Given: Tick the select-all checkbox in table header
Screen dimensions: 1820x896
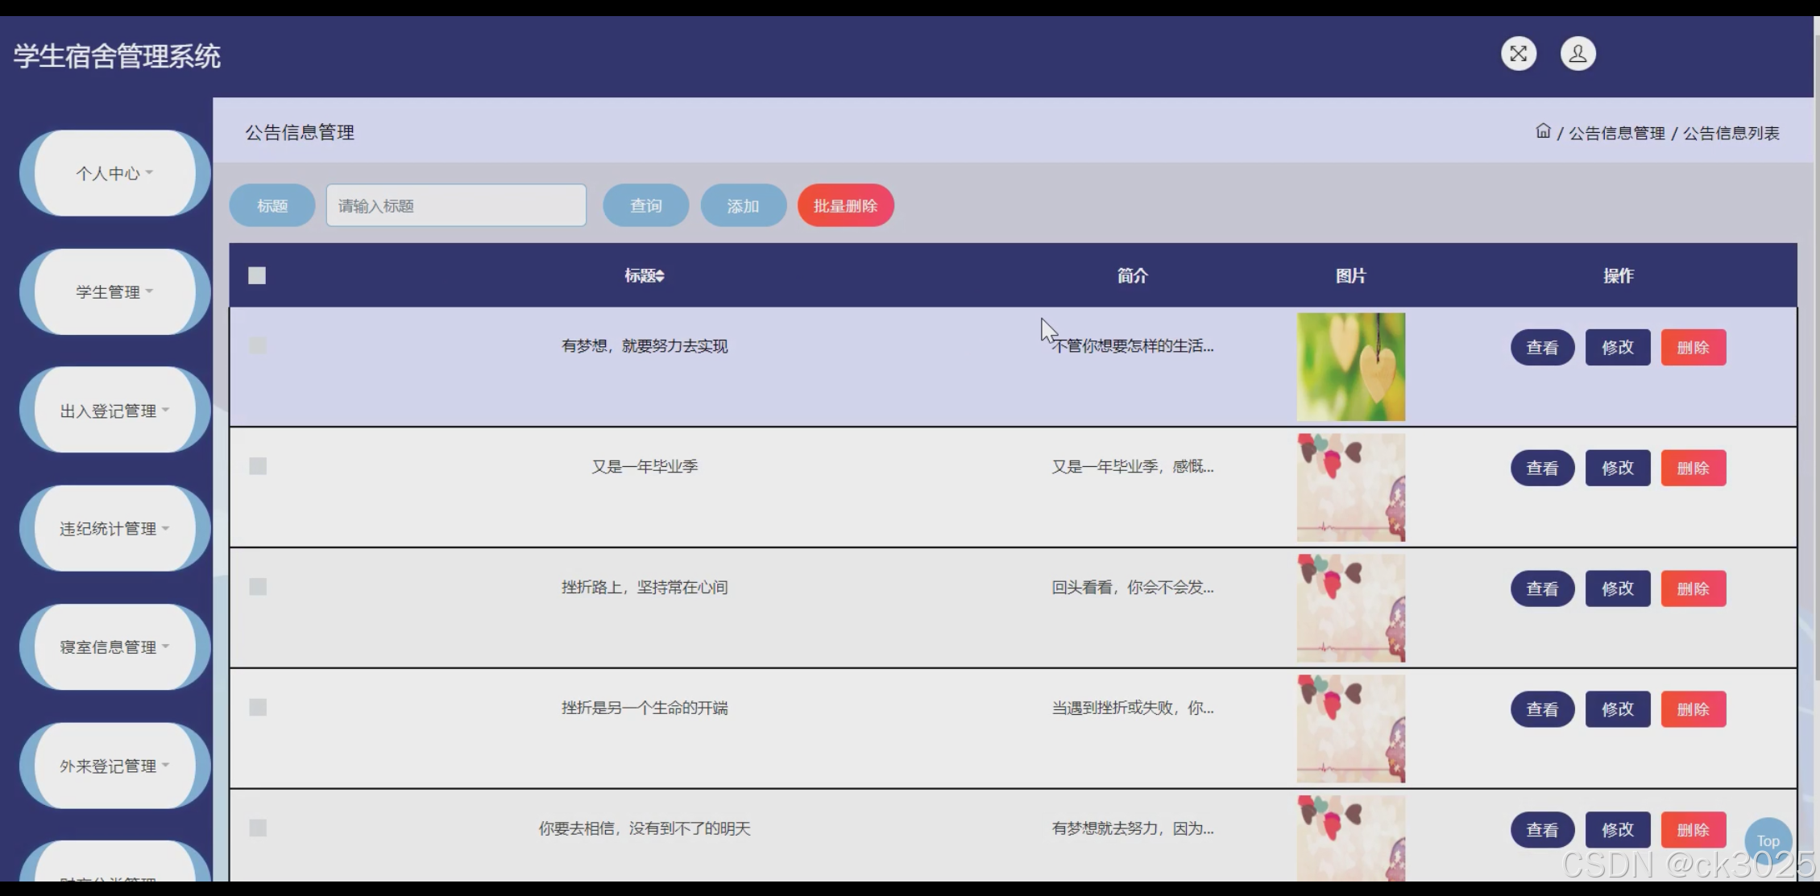Looking at the screenshot, I should pyautogui.click(x=257, y=276).
